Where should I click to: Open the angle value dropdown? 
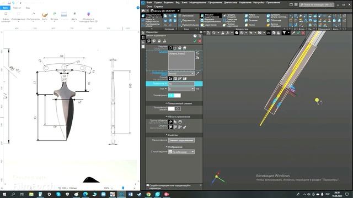[192, 89]
